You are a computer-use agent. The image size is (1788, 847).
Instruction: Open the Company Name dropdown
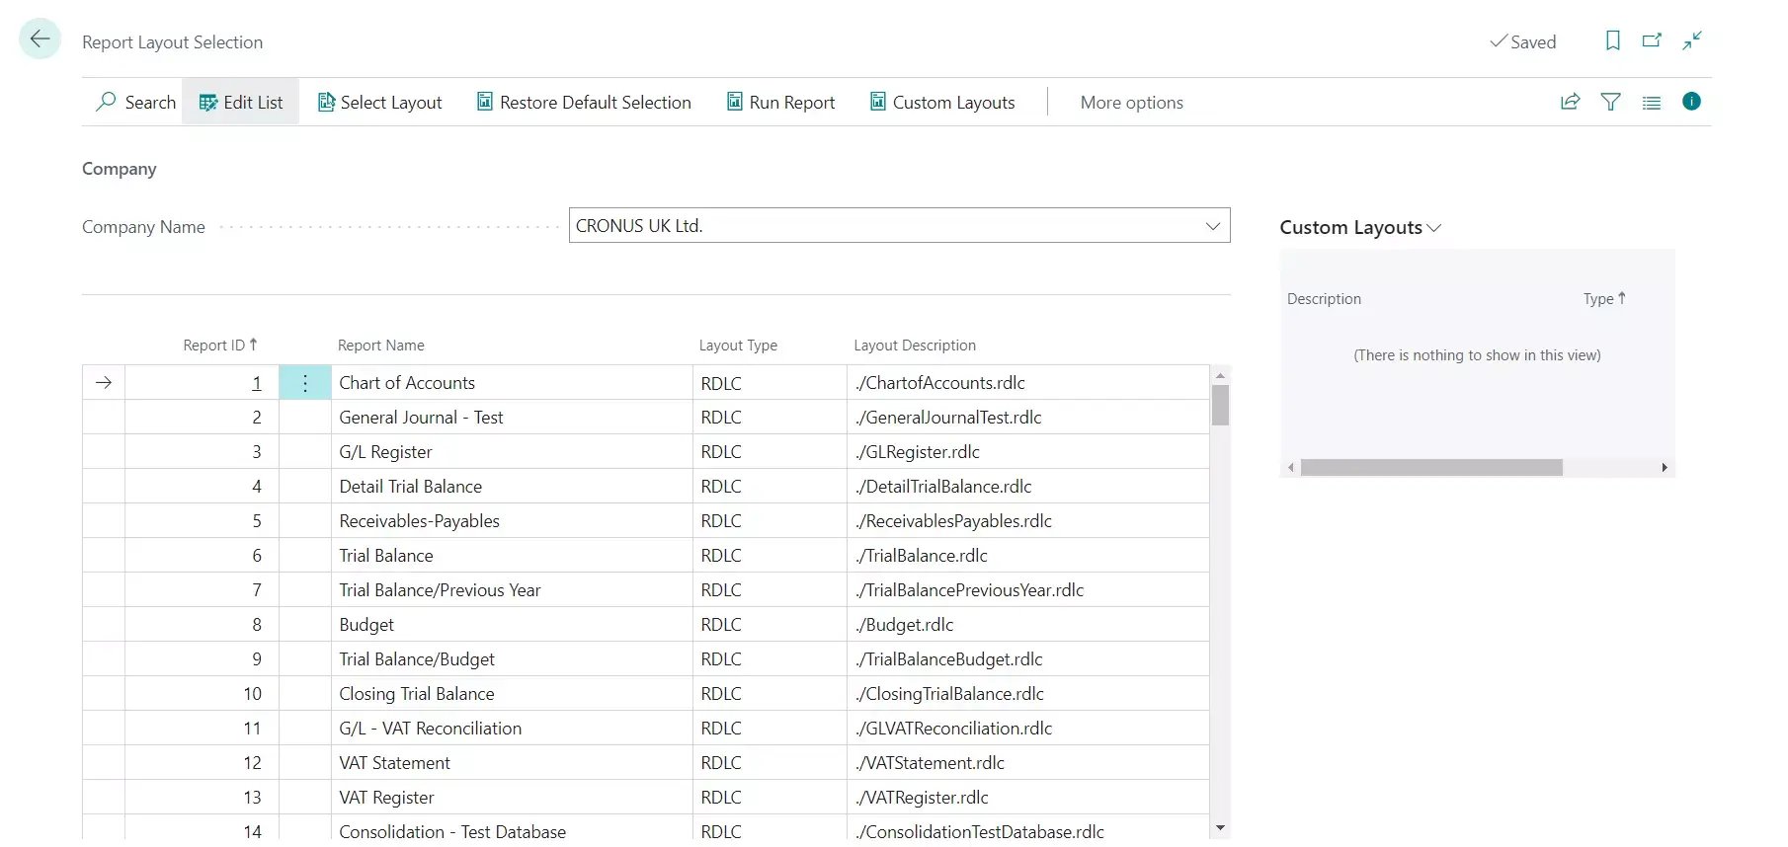(x=1212, y=225)
